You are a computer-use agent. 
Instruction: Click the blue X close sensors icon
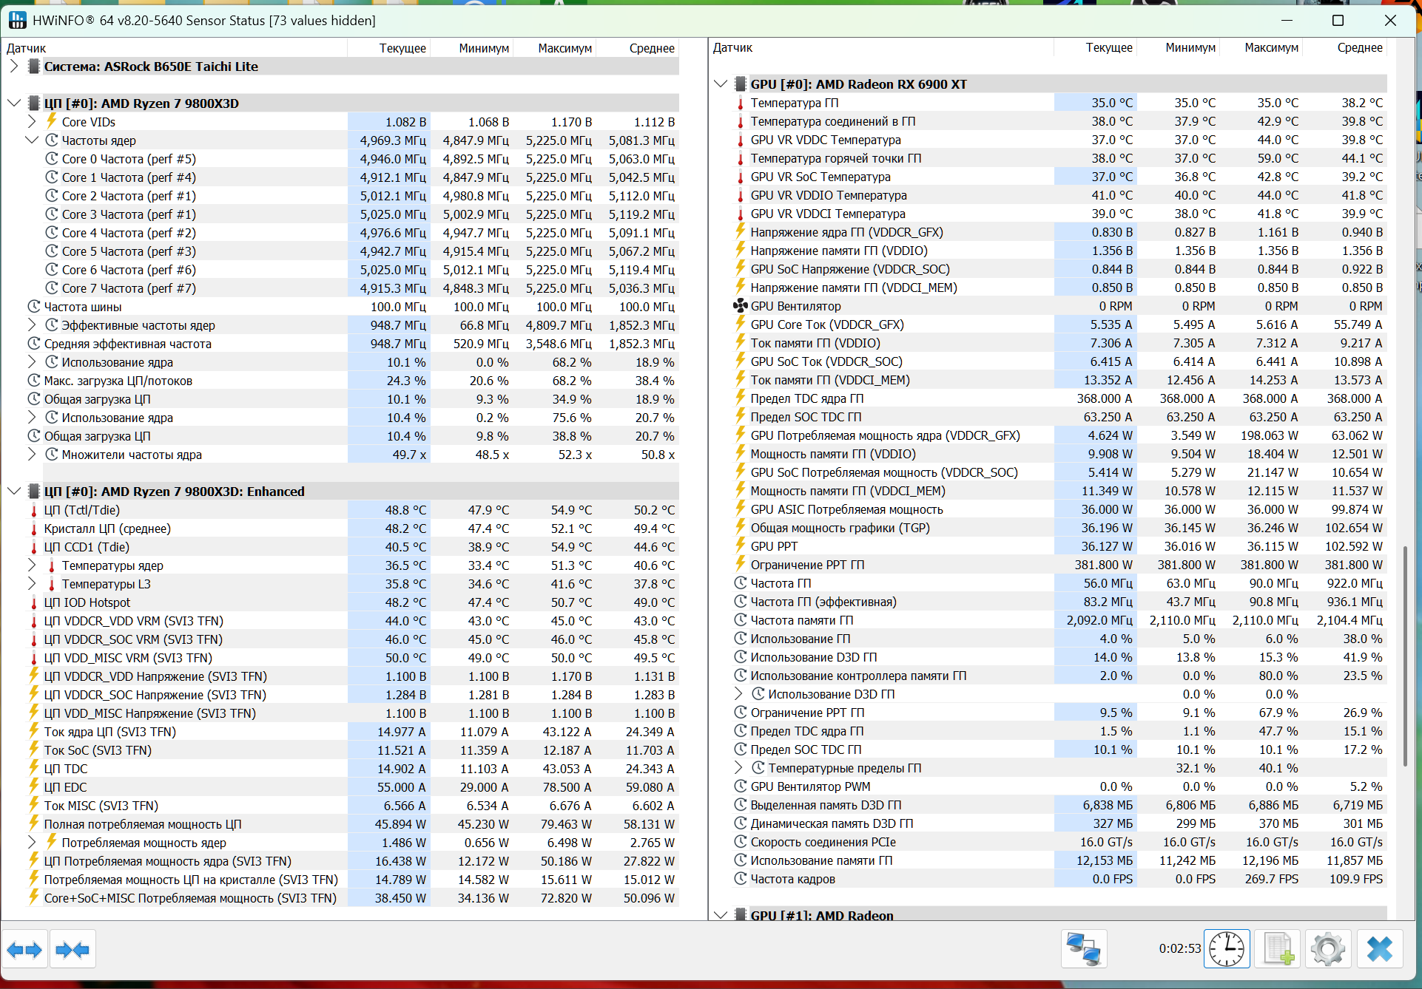(1379, 949)
